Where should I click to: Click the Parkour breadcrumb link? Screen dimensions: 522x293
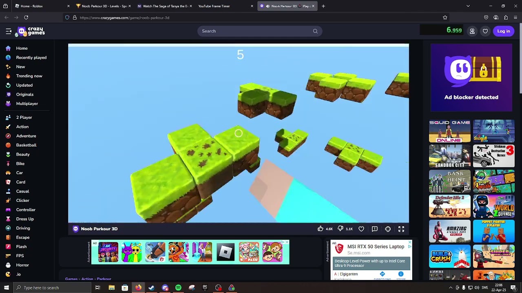(104, 279)
